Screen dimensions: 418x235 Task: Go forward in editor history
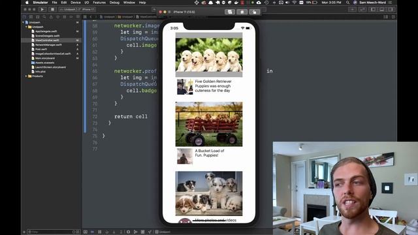pyautogui.click(x=95, y=17)
